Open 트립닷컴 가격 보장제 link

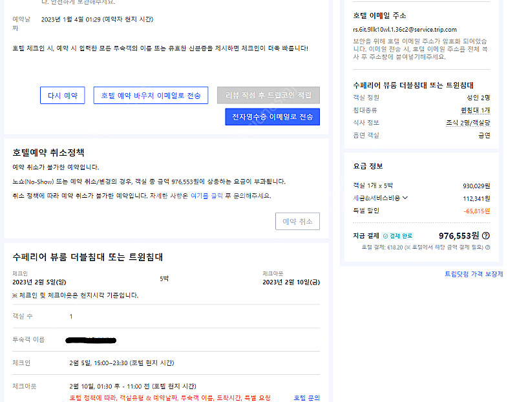click(474, 274)
